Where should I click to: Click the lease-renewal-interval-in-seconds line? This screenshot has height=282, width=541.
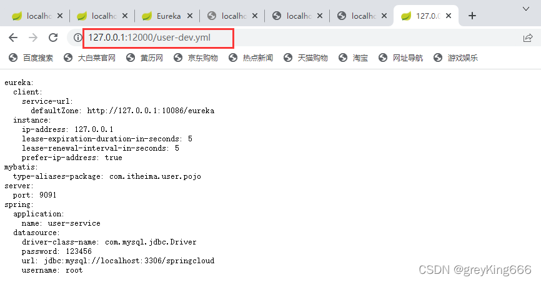pyautogui.click(x=101, y=148)
